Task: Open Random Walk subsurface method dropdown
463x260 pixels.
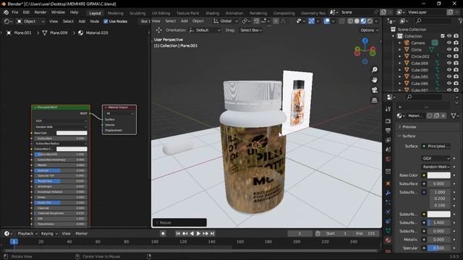Action: [x=436, y=167]
